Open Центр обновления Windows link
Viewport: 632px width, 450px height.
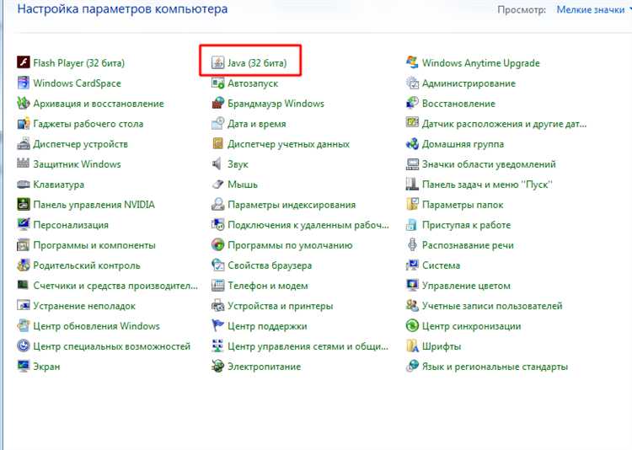[96, 326]
